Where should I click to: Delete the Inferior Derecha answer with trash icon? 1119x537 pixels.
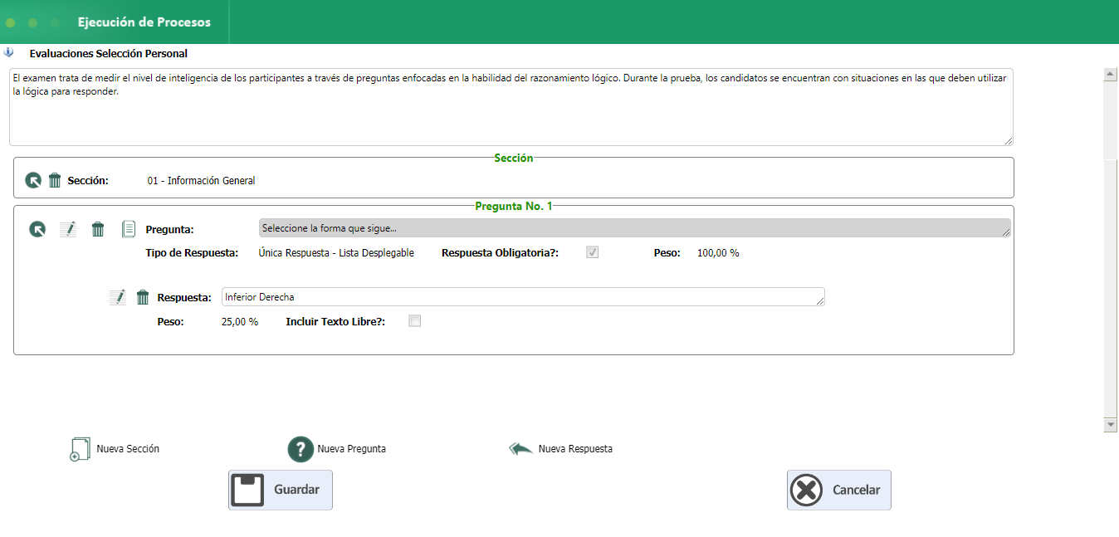(143, 297)
